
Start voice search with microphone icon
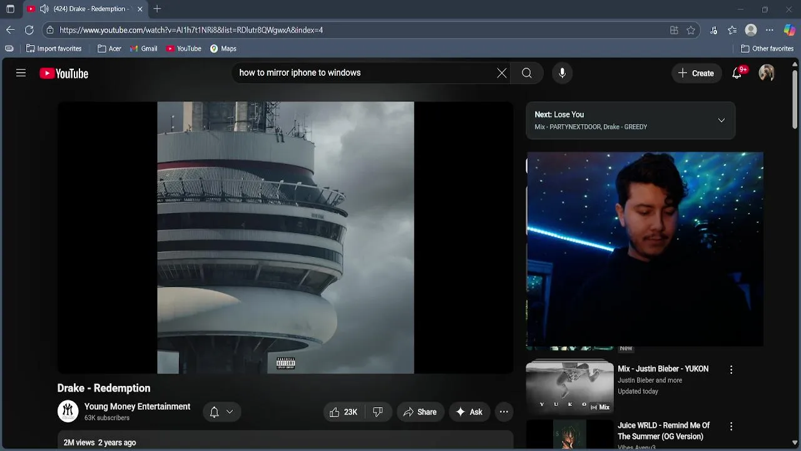(562, 73)
